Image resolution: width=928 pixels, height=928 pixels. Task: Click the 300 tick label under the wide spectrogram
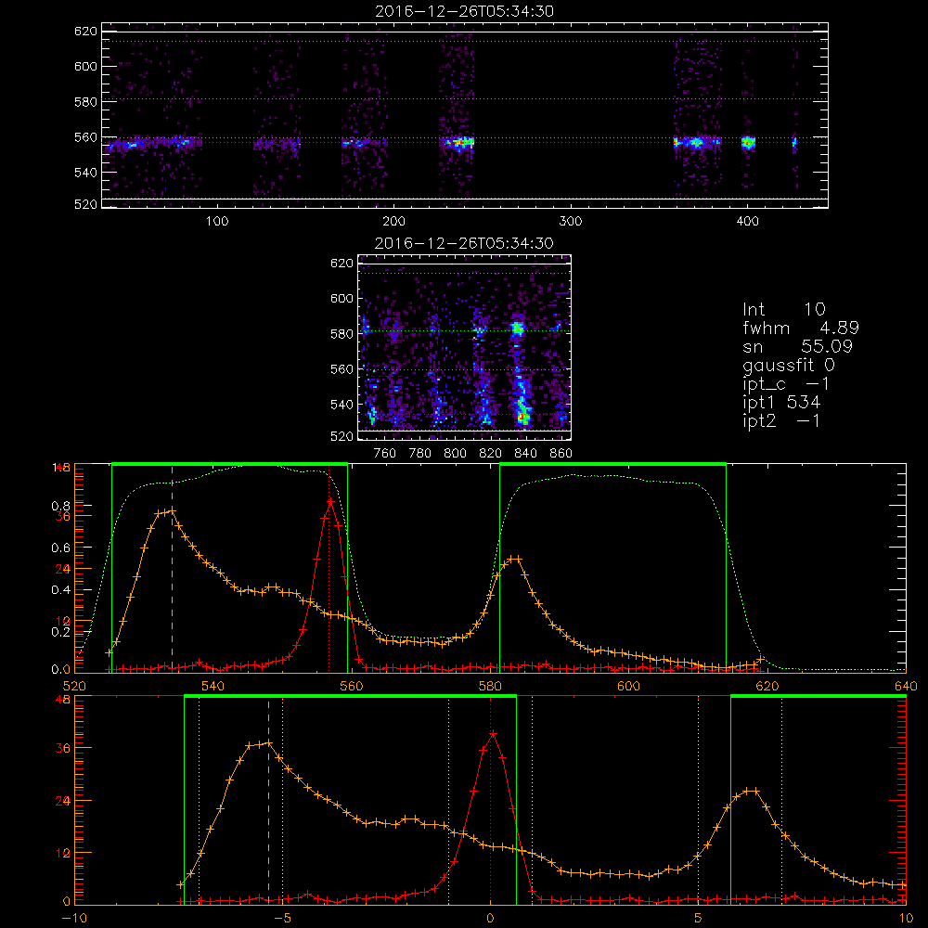(x=571, y=222)
